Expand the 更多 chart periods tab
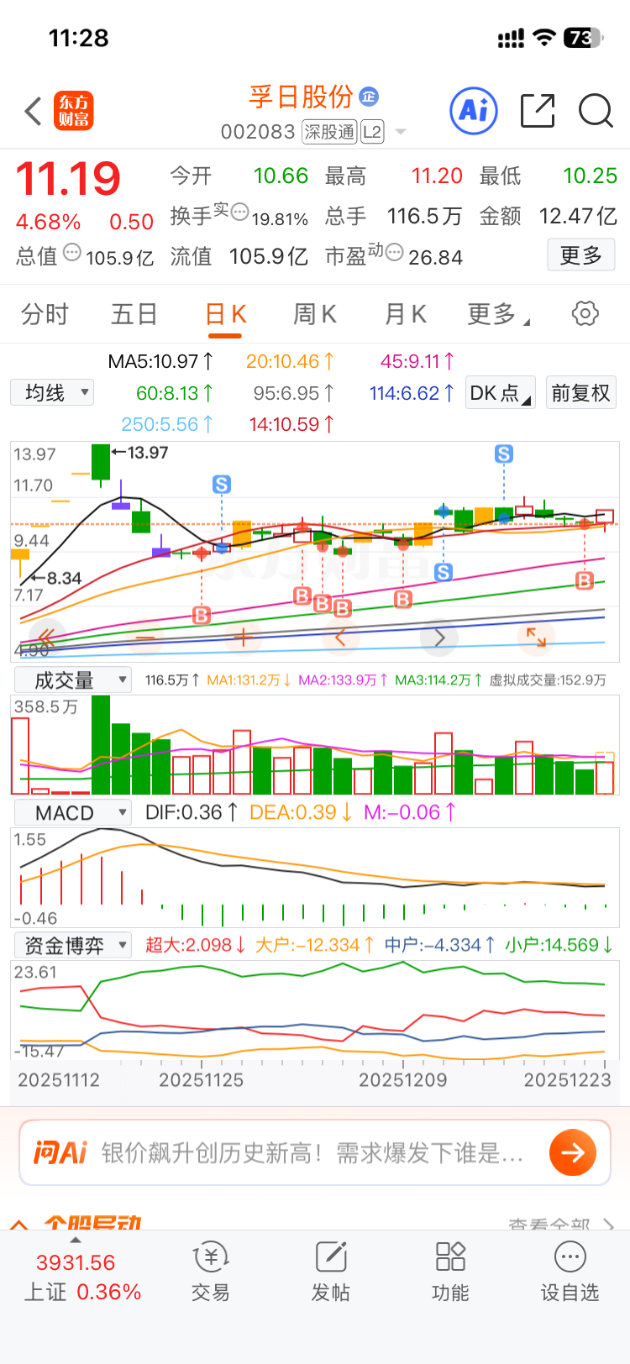630x1364 pixels. [498, 314]
